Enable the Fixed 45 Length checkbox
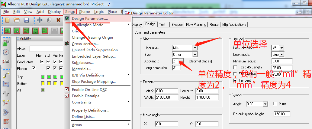Viewport: 312px width, 129px height. (x=235, y=67)
